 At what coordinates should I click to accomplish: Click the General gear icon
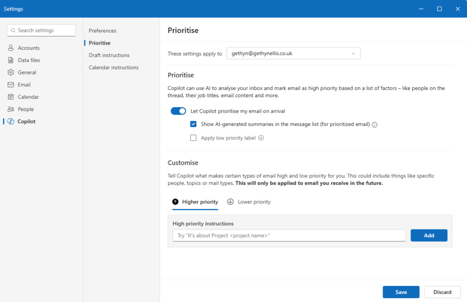tap(11, 73)
